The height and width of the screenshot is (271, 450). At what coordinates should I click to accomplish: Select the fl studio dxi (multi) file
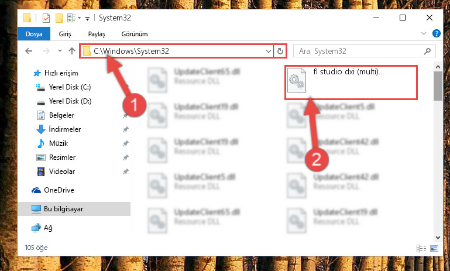(351, 83)
